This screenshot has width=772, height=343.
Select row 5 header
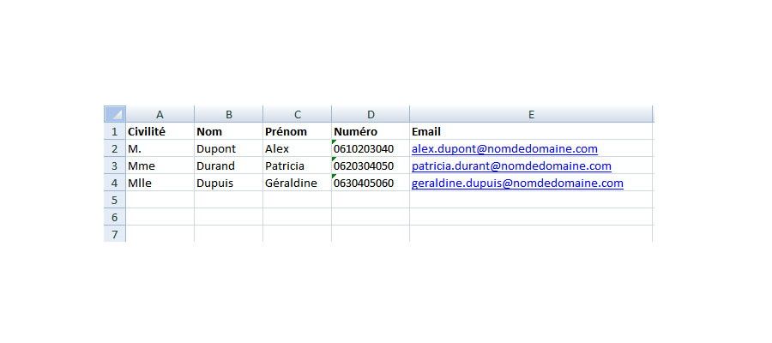[115, 200]
